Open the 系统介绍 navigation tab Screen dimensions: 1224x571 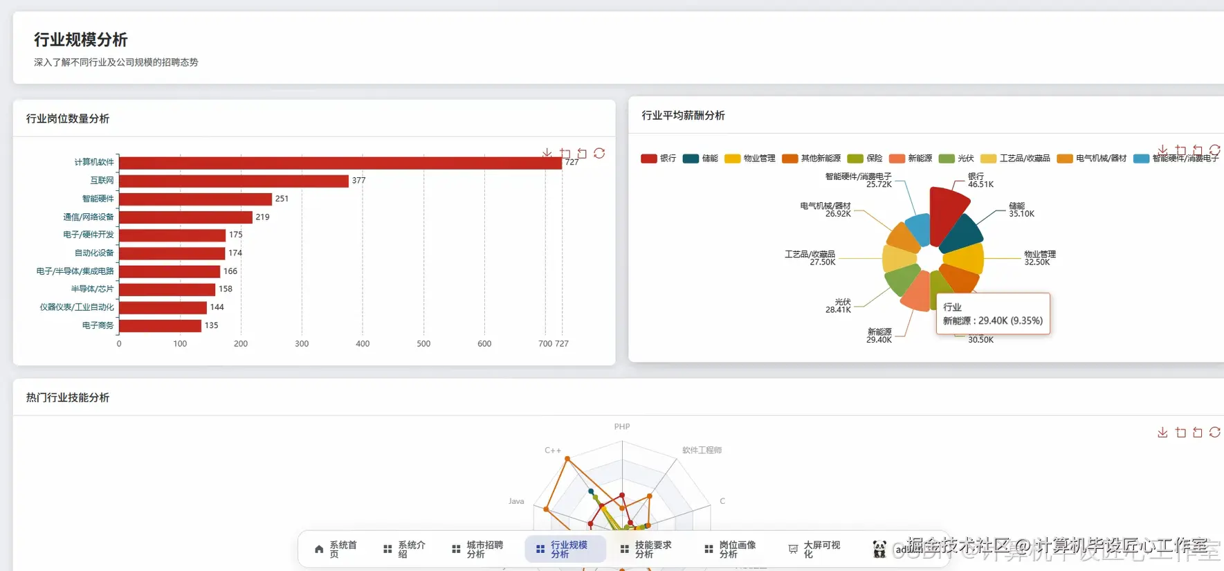(404, 550)
